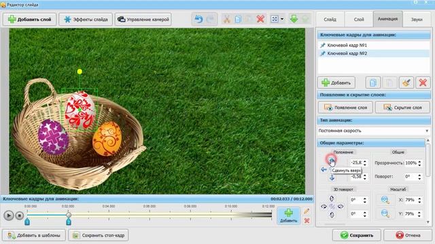Reset 3D rotation with center icon
The height and width of the screenshot is (244, 435).
pos(332,206)
